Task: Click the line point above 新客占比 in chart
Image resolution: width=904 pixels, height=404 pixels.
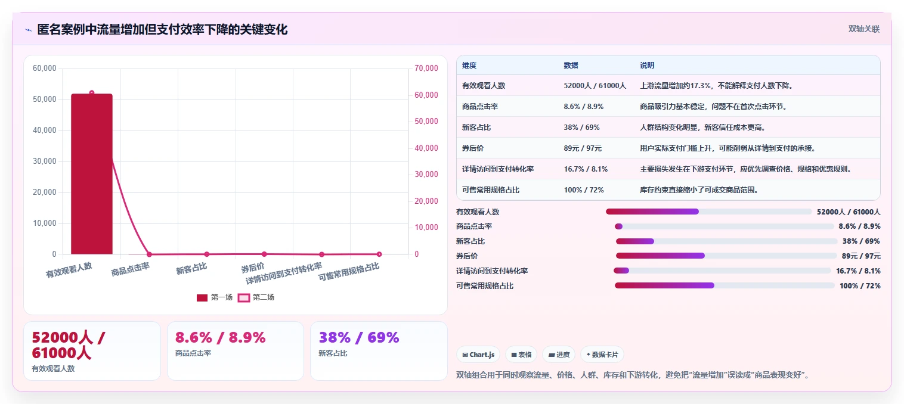Action: 207,254
